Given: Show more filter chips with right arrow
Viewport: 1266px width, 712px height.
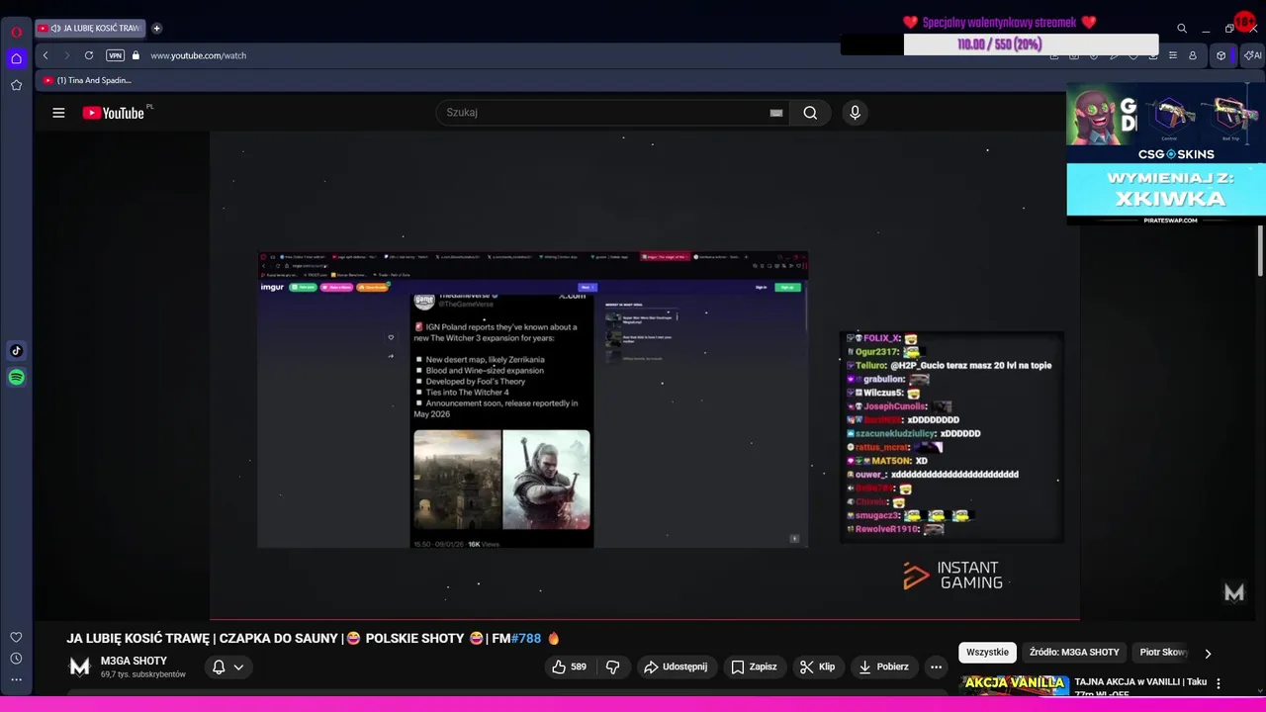Looking at the screenshot, I should click(1208, 653).
